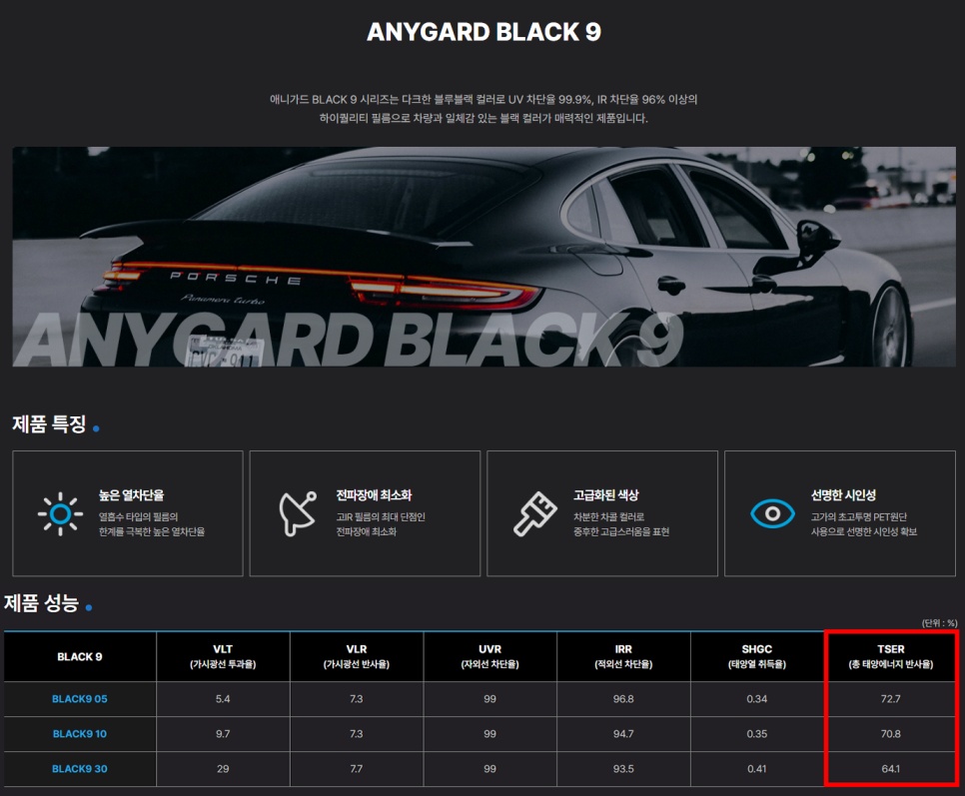Open the BLACK9 10 product link
The image size is (965, 796).
point(80,734)
